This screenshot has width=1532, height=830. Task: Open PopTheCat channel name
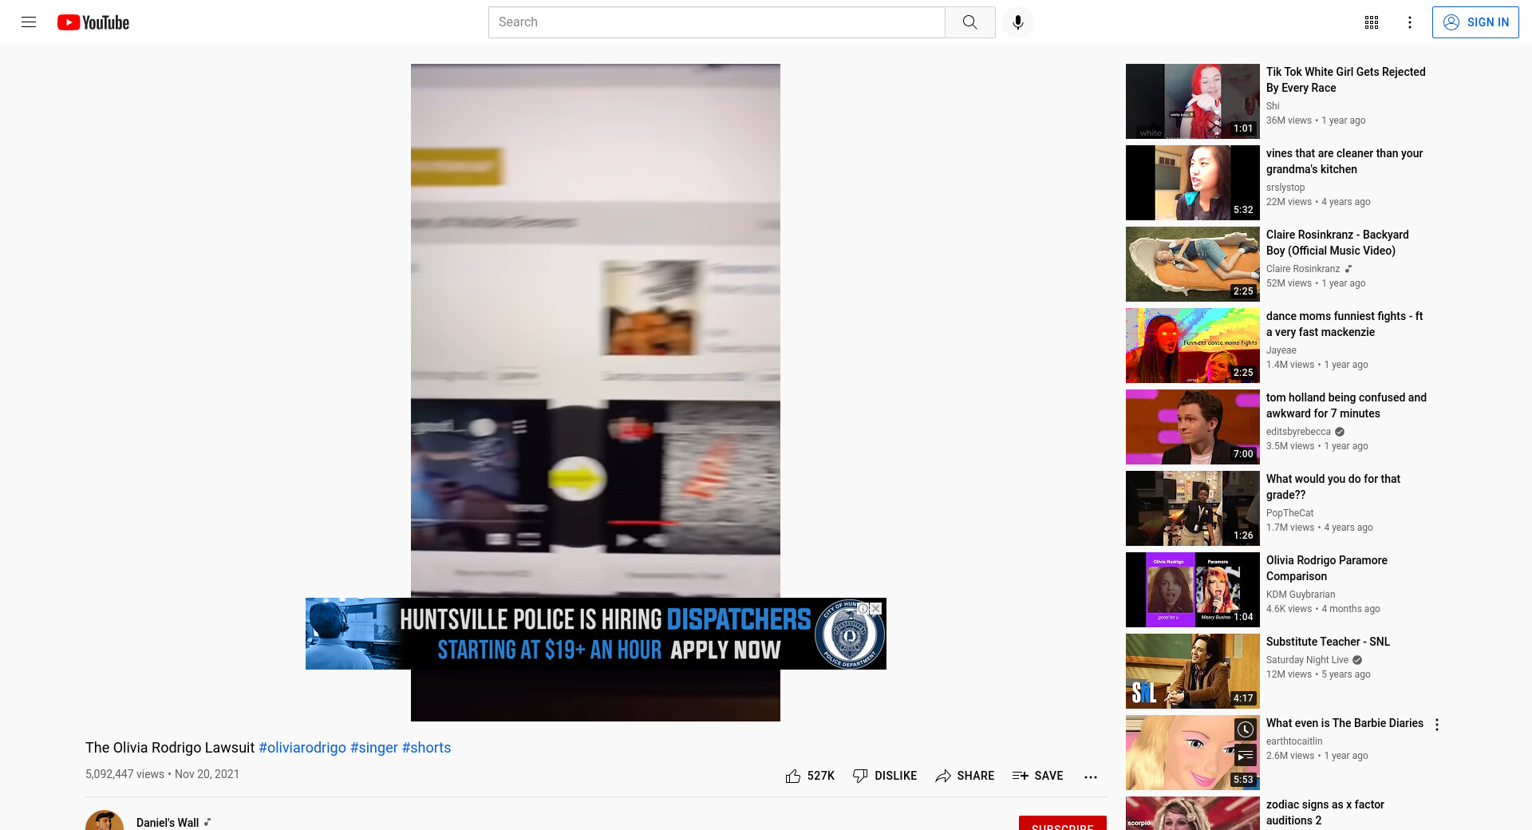pyautogui.click(x=1289, y=513)
